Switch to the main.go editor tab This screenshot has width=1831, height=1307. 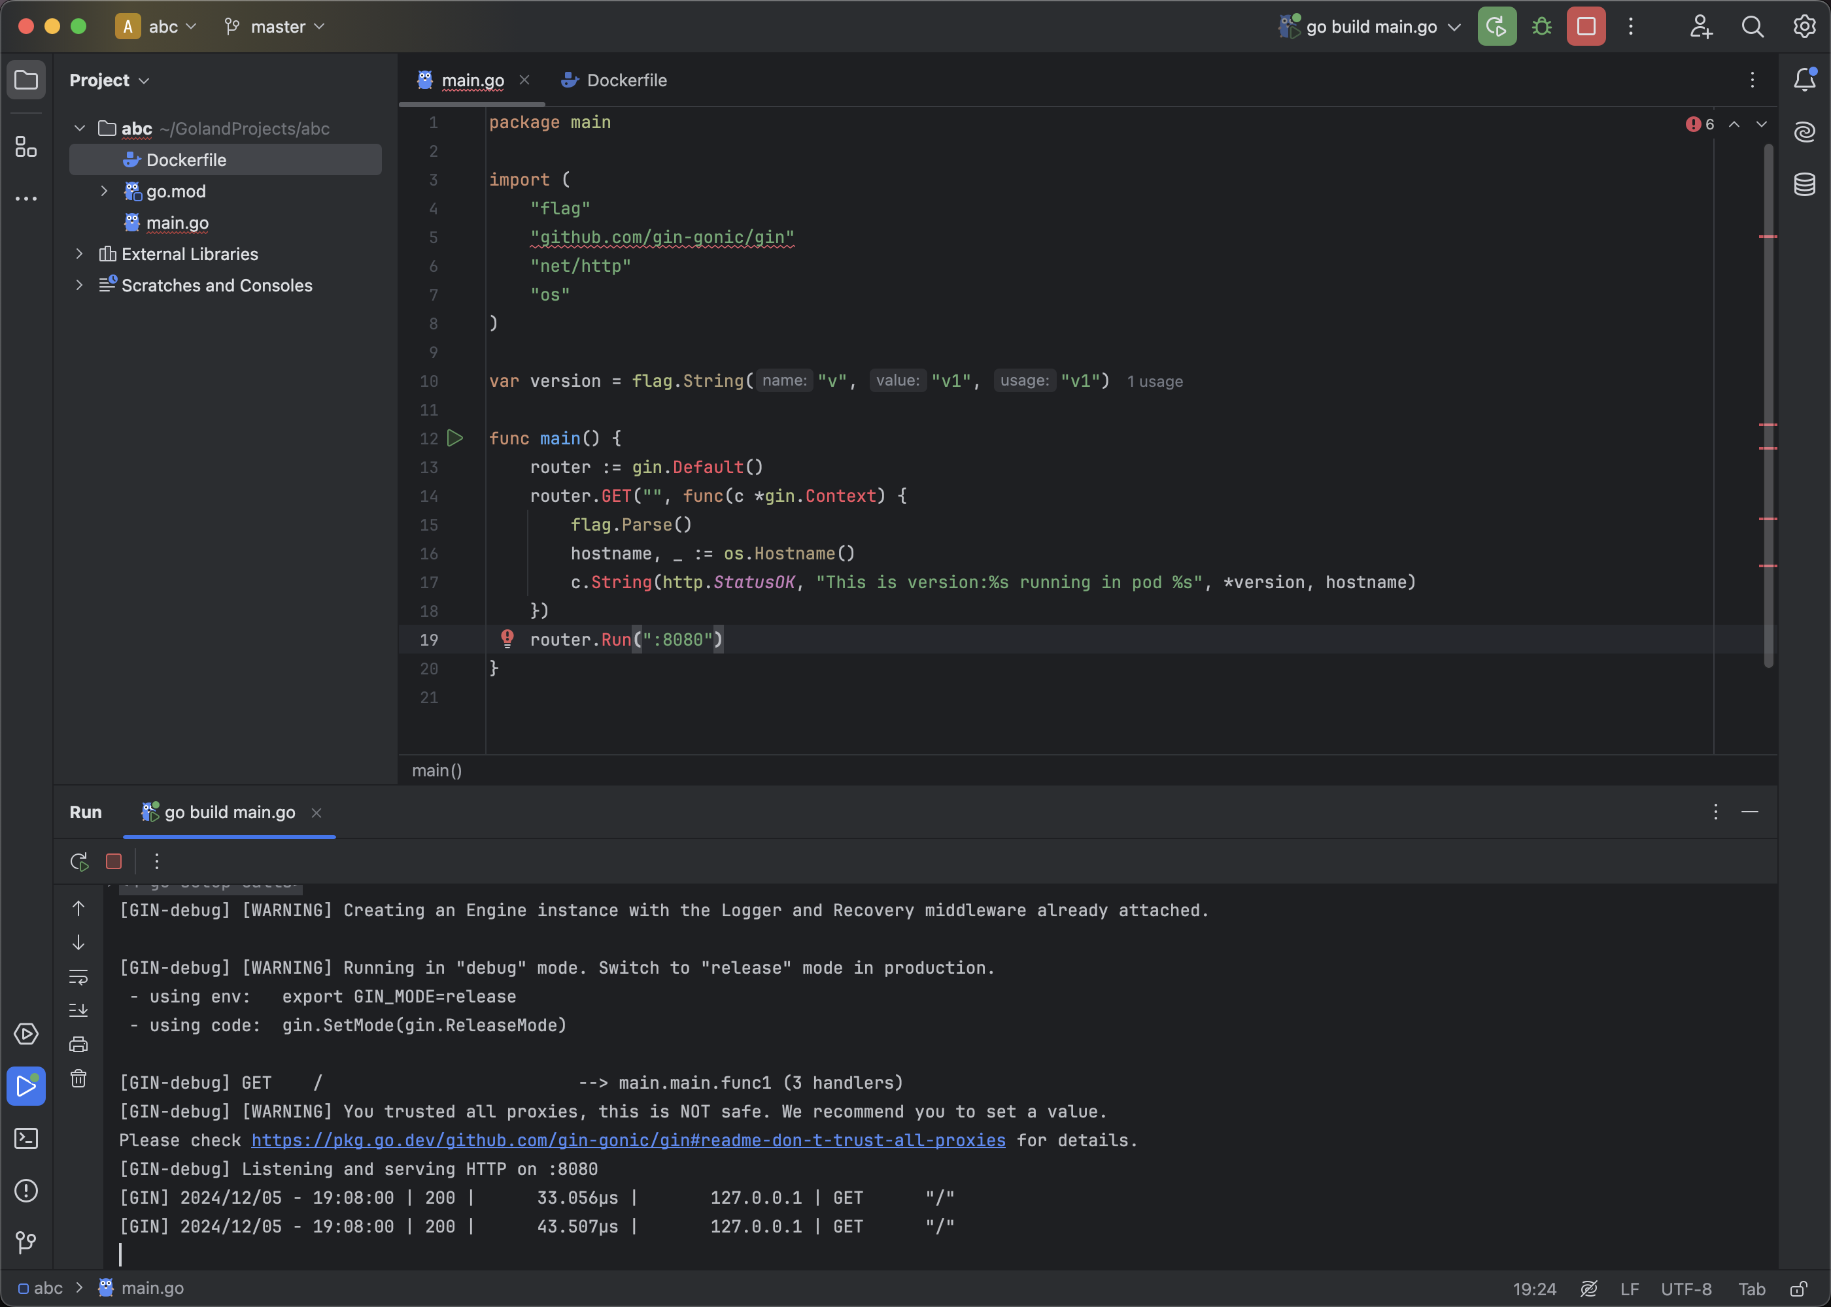click(472, 80)
